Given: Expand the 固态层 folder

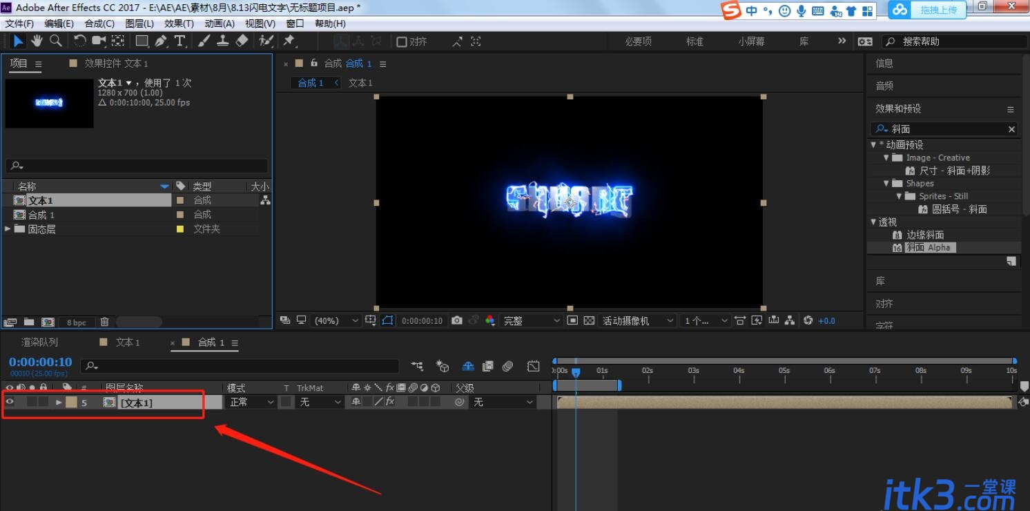Looking at the screenshot, I should [8, 229].
